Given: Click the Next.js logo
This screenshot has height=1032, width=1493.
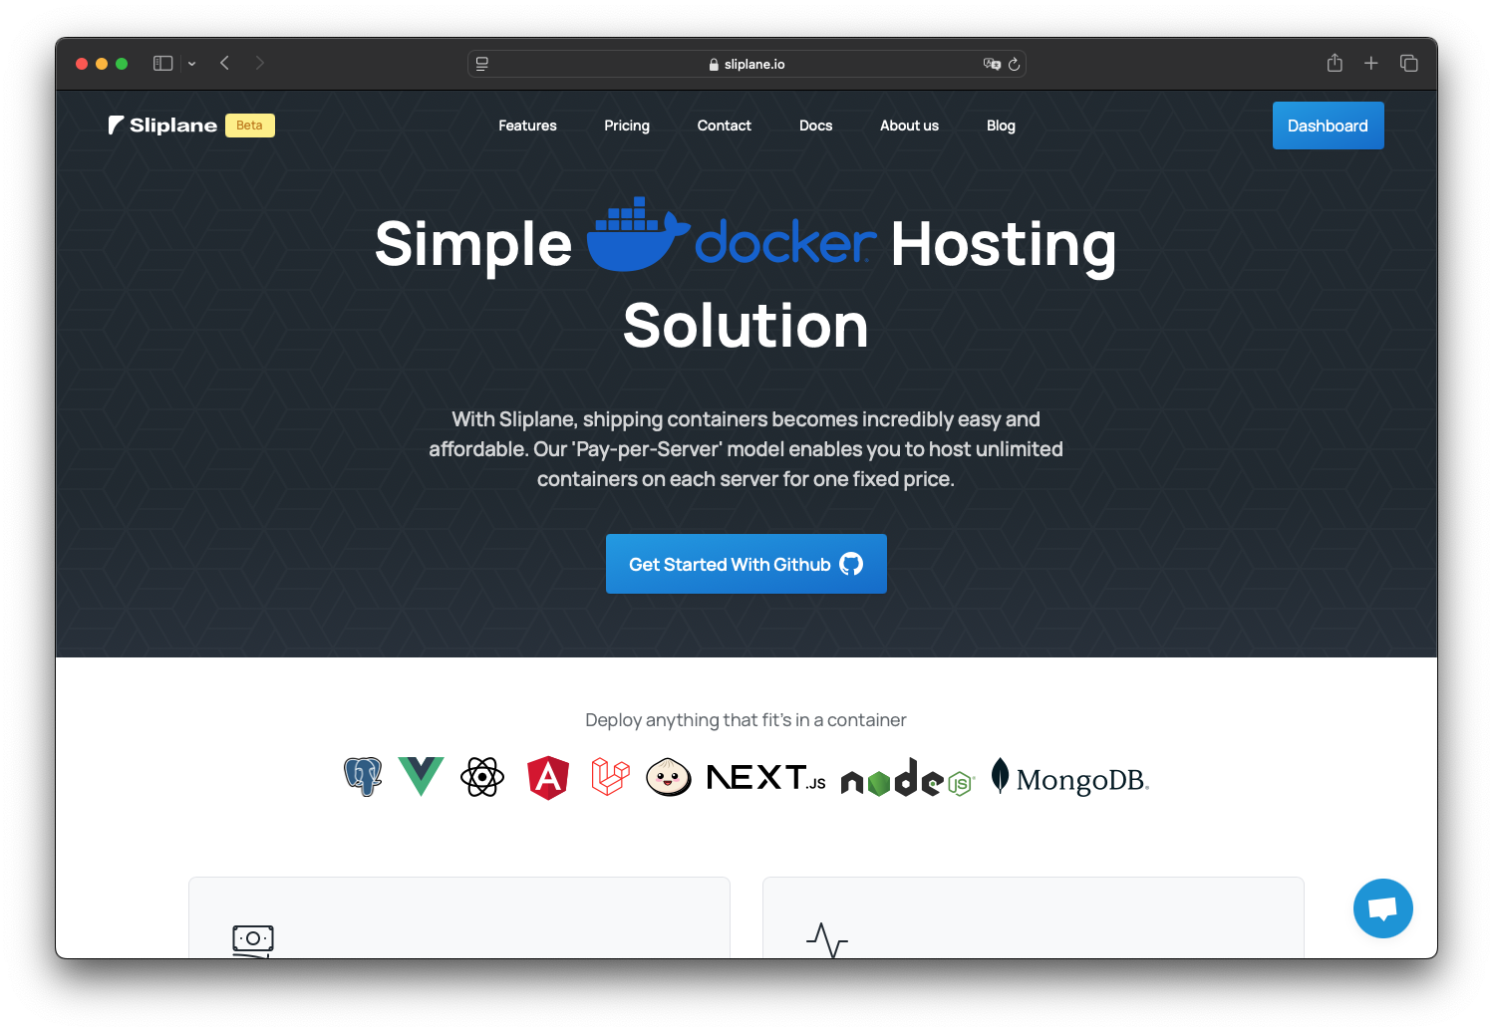Looking at the screenshot, I should [765, 777].
